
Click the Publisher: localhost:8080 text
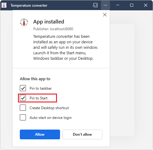(53, 29)
